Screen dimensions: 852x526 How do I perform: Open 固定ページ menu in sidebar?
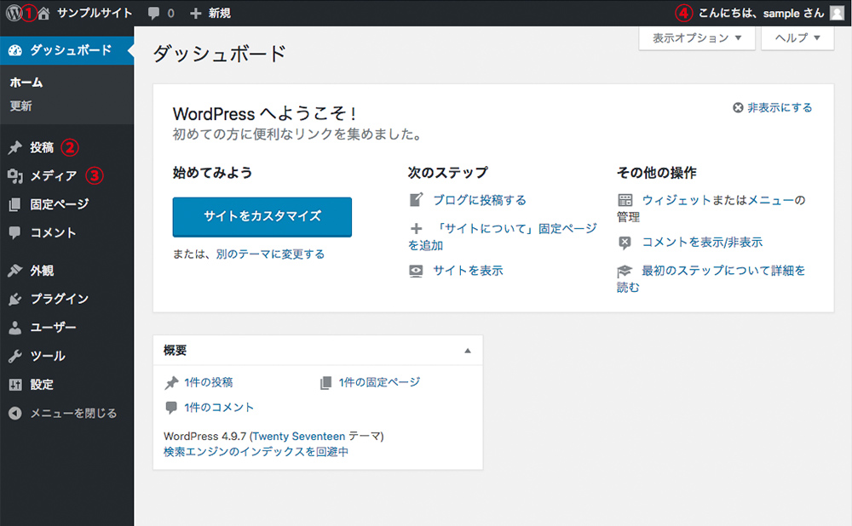(x=59, y=204)
